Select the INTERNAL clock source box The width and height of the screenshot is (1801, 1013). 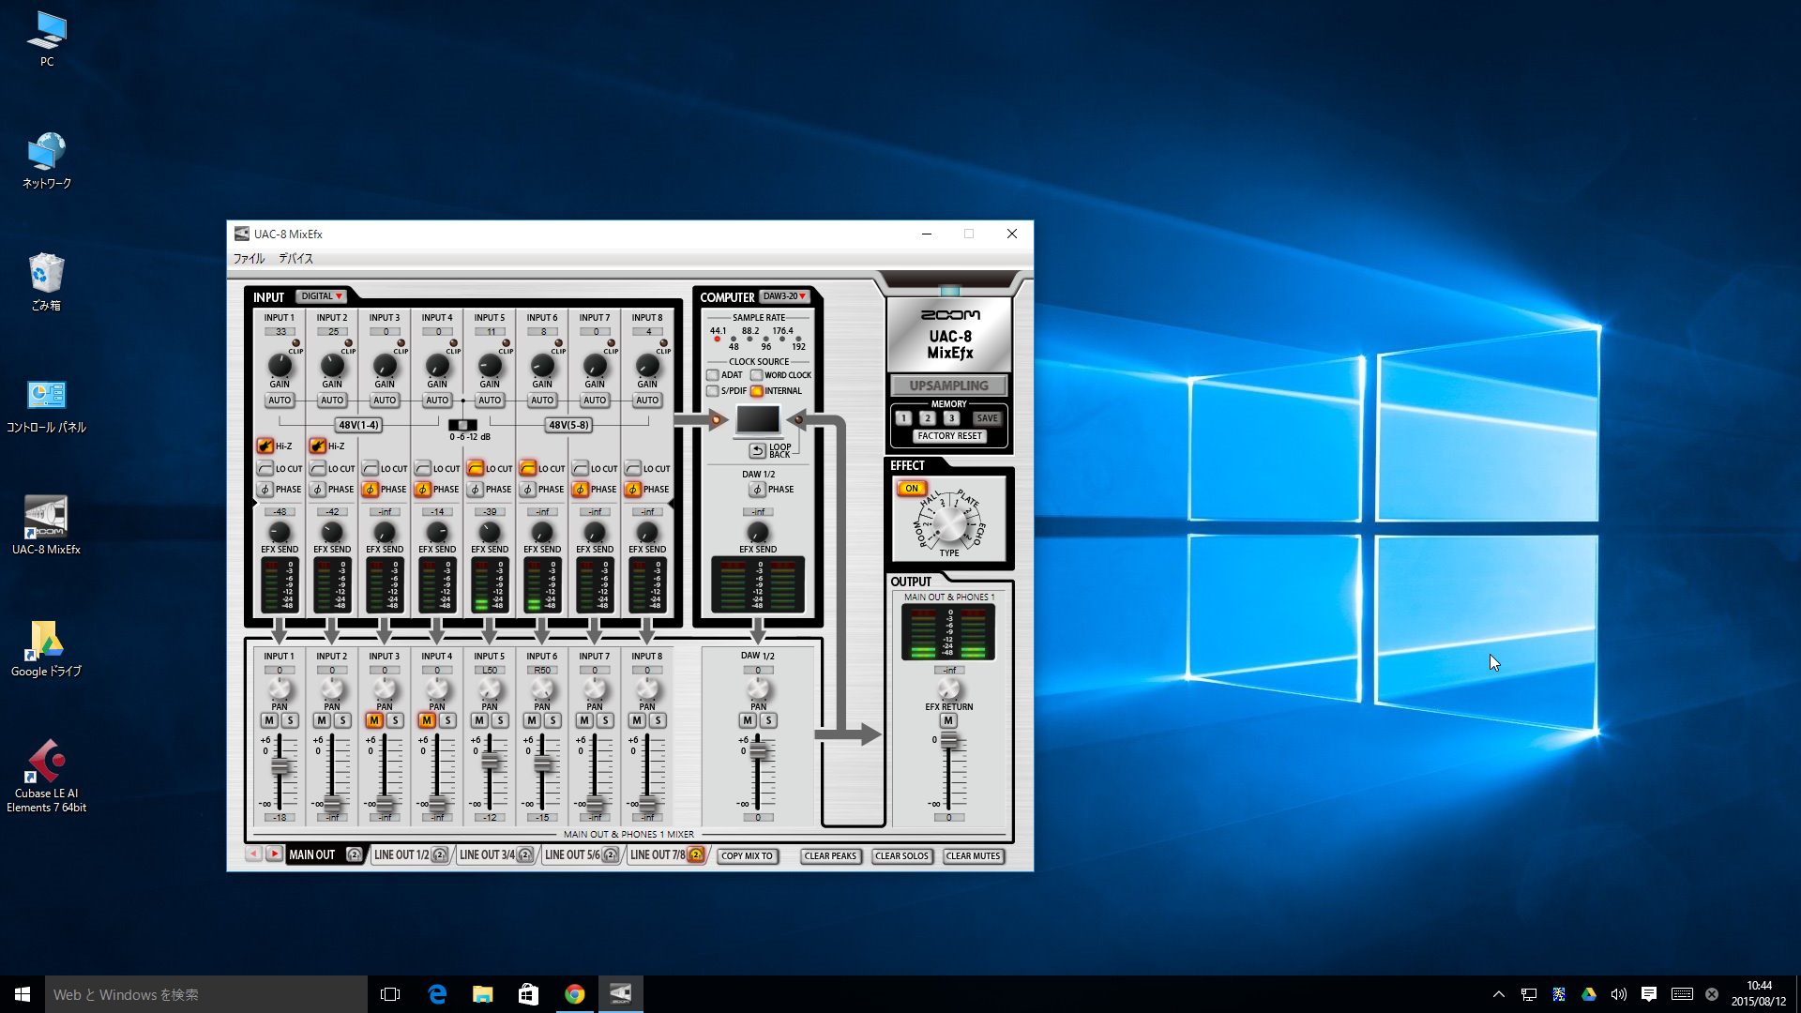(756, 391)
